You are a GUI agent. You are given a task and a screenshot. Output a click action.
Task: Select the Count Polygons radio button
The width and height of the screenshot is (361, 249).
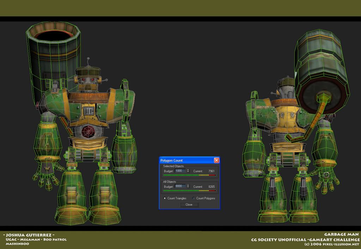point(194,198)
